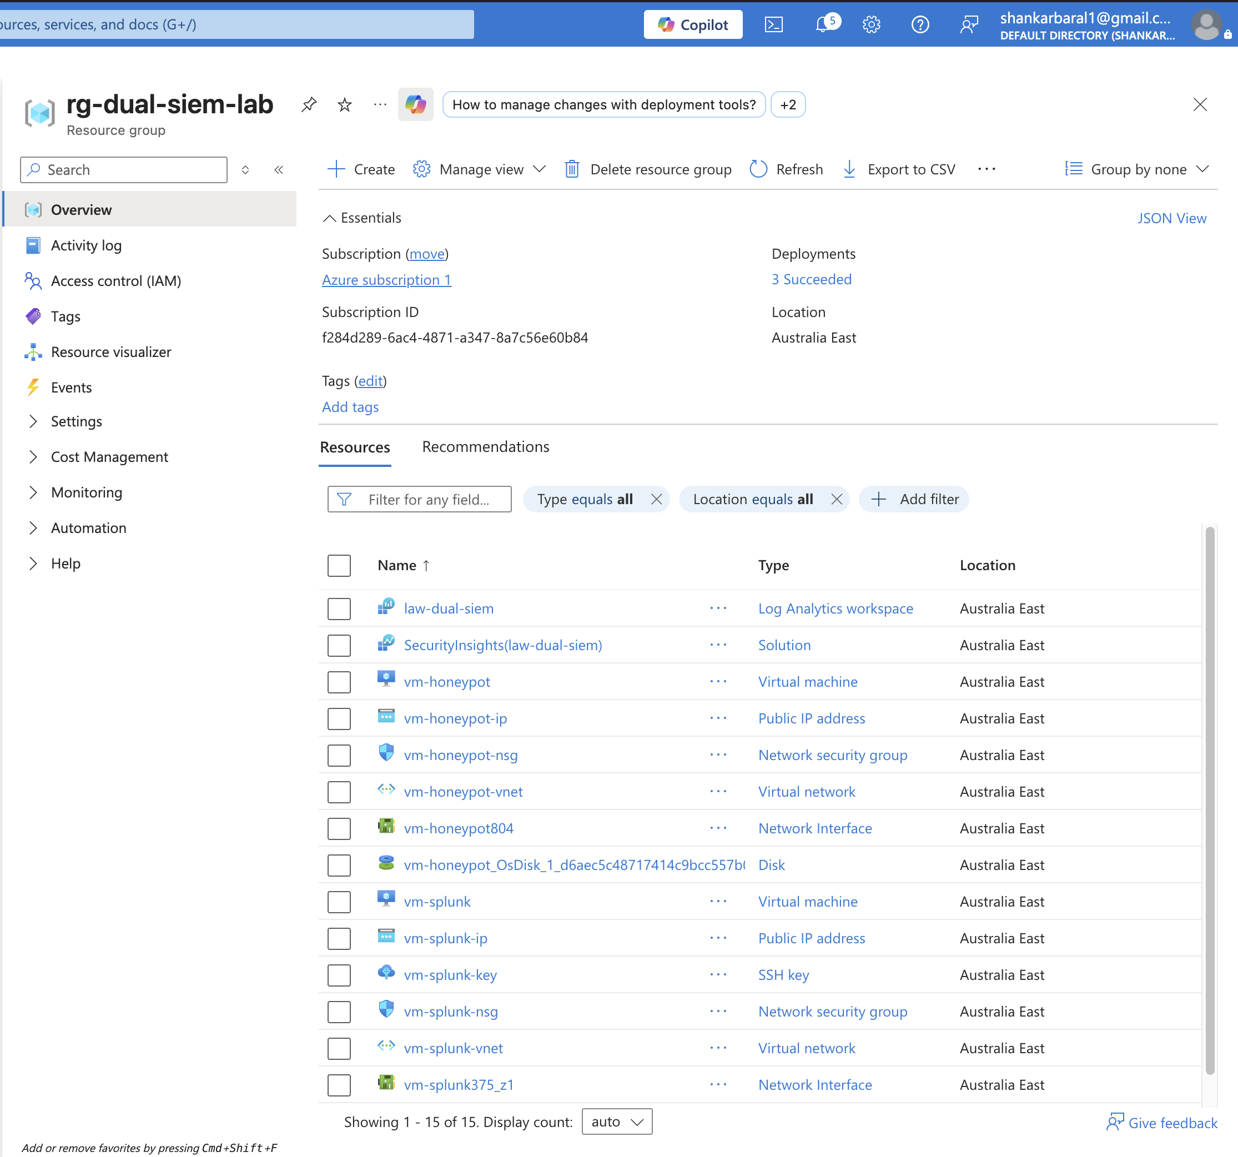
Task: Collapse the Essentials section
Action: point(363,218)
